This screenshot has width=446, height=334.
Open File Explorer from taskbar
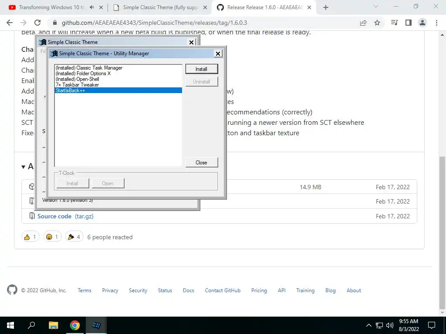click(x=53, y=325)
